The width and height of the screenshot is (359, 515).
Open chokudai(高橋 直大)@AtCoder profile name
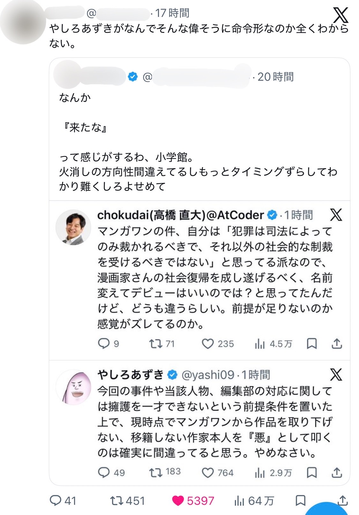click(x=181, y=215)
